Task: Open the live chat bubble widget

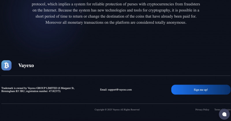Action: pos(224,114)
